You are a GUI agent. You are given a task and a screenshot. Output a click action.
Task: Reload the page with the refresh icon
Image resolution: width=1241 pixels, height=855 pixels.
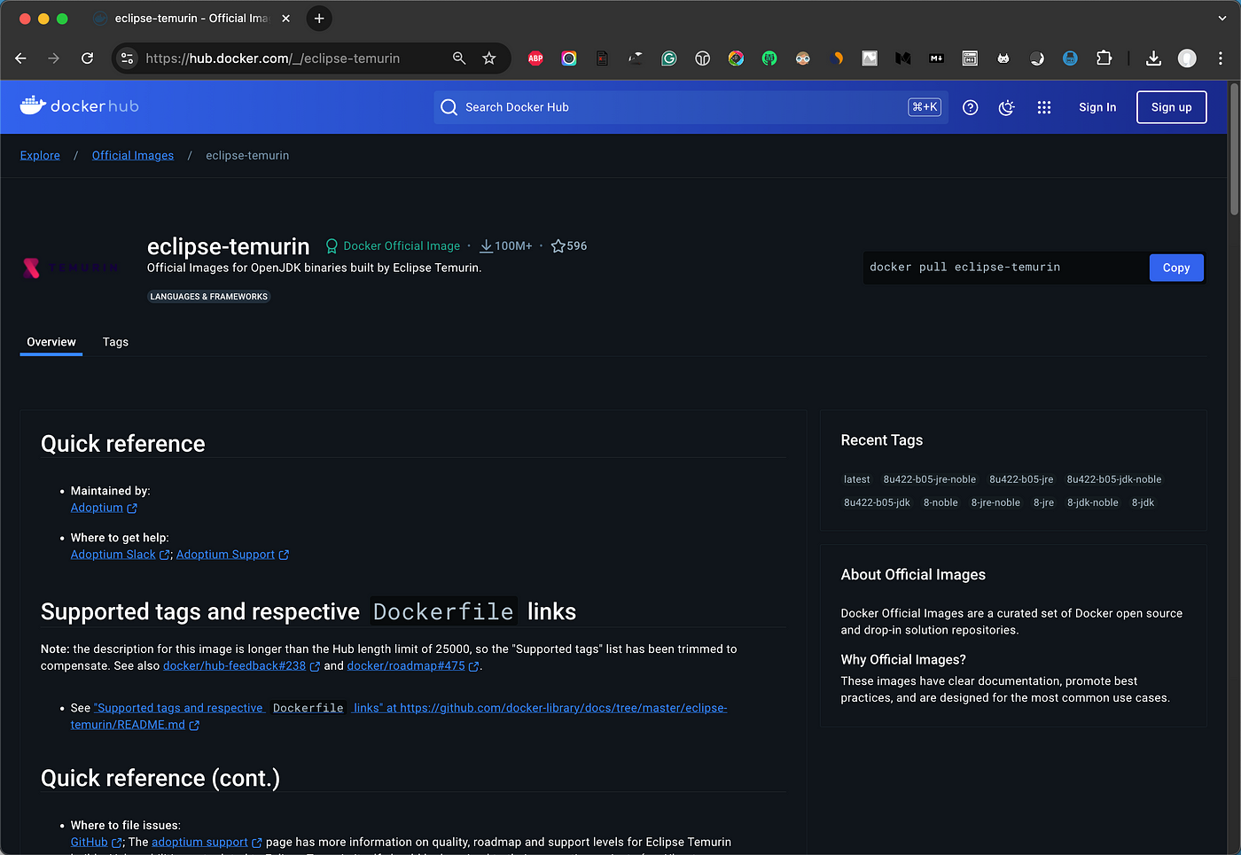(x=87, y=58)
